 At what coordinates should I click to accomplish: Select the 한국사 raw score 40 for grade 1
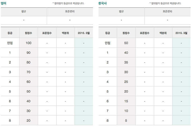click(126, 53)
